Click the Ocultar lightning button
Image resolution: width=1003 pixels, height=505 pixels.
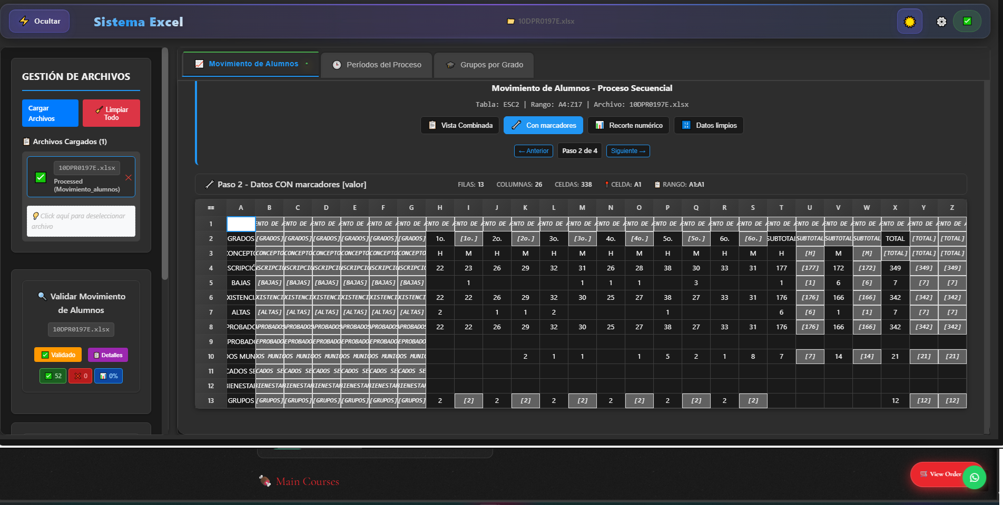40,22
